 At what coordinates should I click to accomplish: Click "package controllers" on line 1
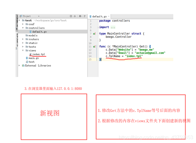tap(114, 21)
